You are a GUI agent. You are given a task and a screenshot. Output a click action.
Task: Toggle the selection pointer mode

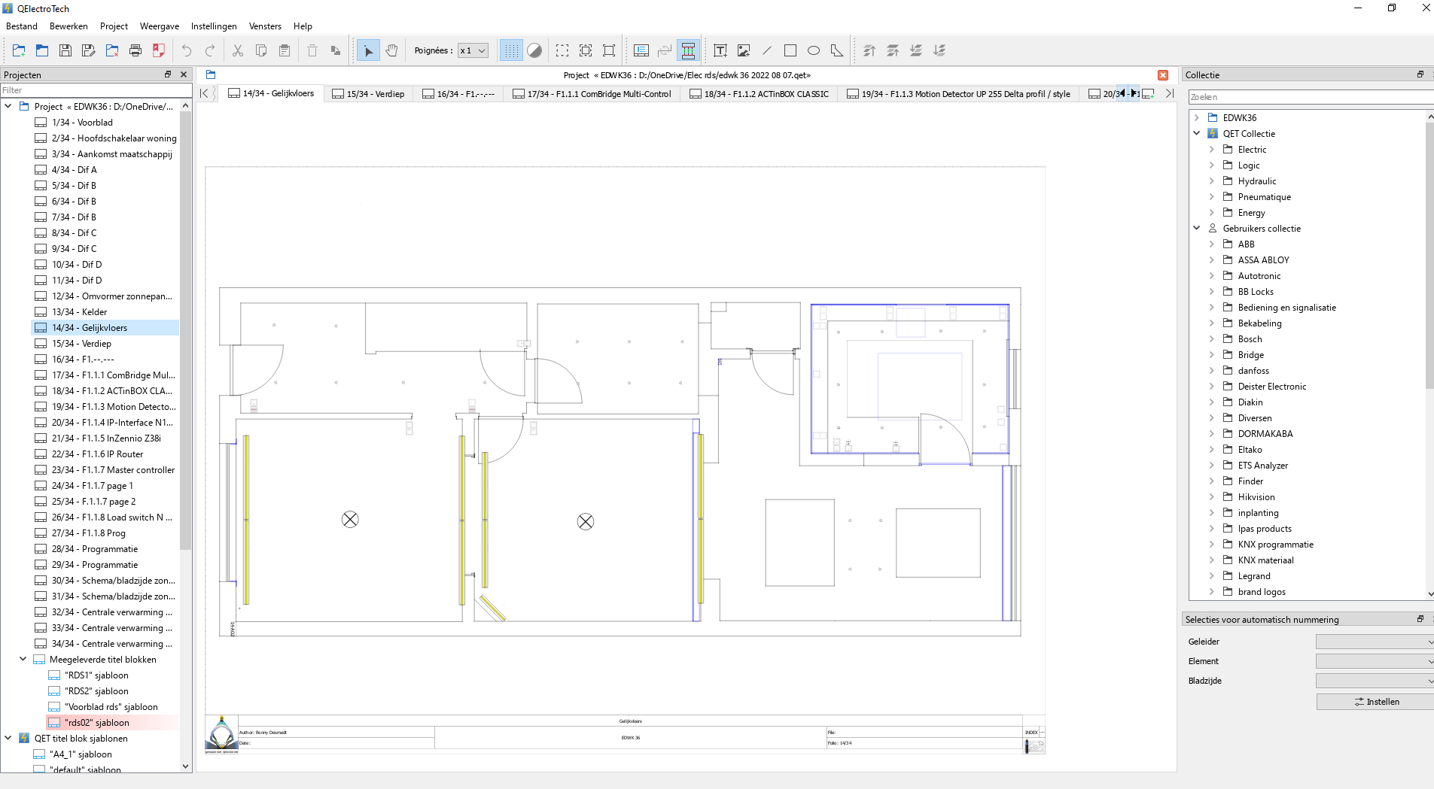pos(368,50)
